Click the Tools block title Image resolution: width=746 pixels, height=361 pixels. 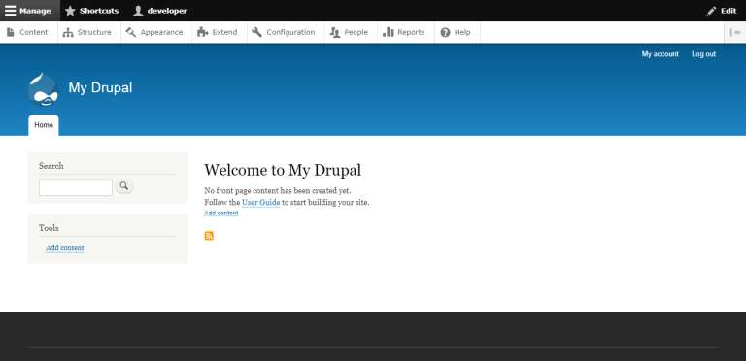(x=49, y=228)
